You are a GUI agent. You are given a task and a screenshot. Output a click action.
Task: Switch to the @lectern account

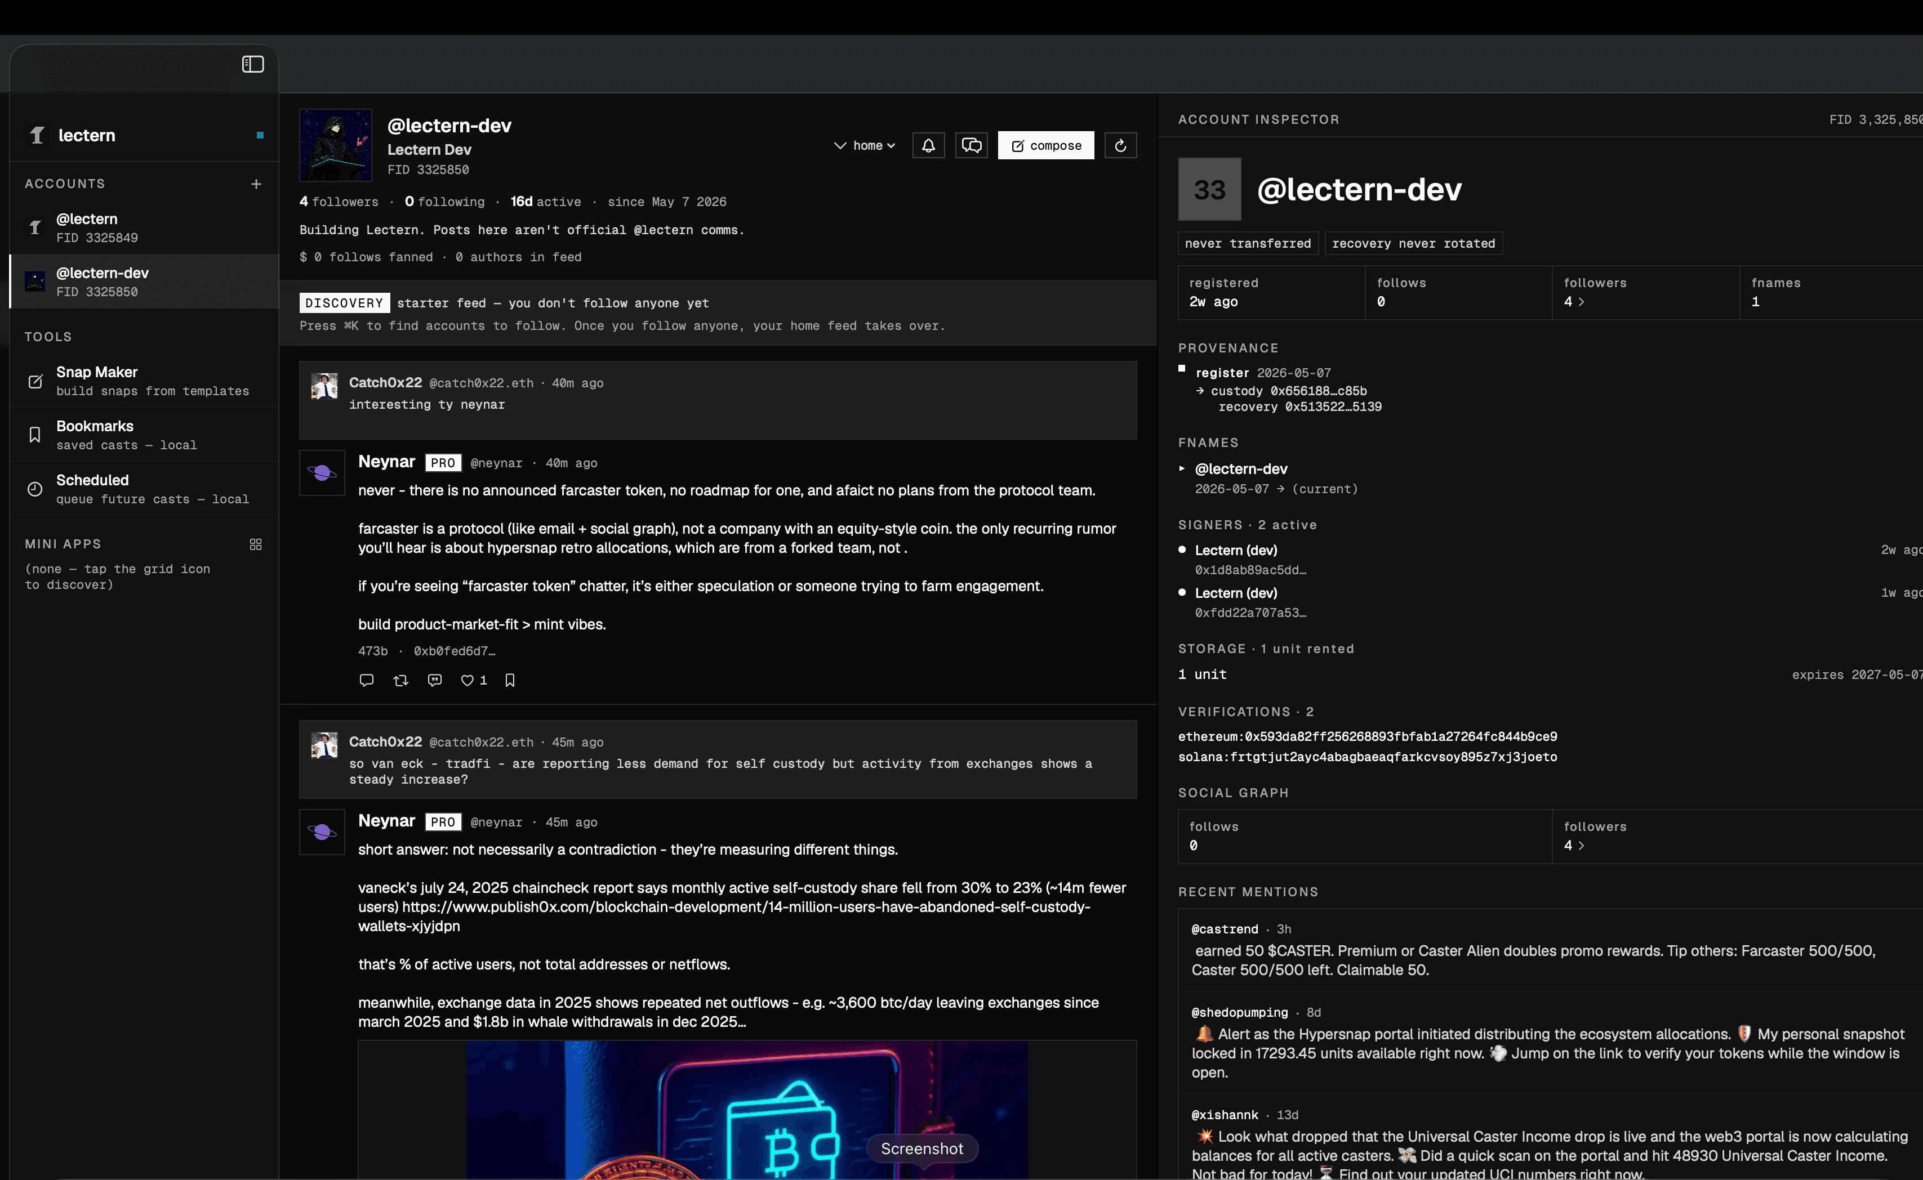click(144, 227)
